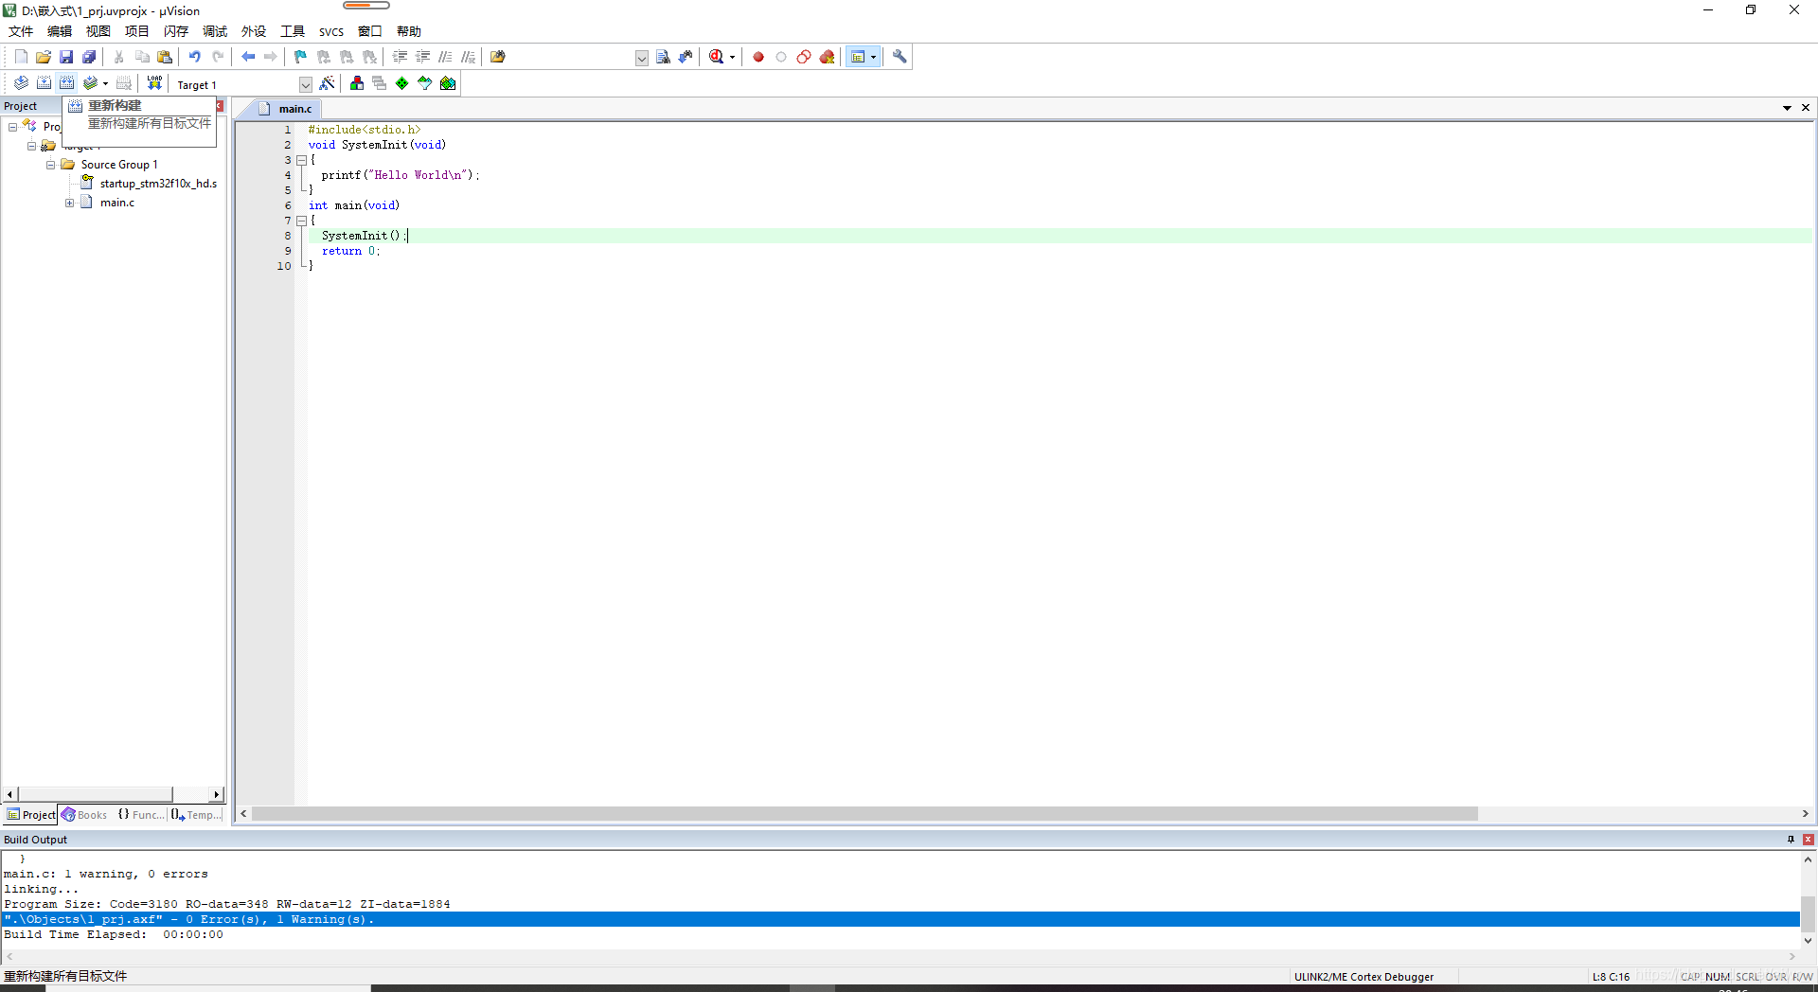Expand the window layout dropdown arrow
This screenshot has width=1818, height=992.
click(x=873, y=57)
